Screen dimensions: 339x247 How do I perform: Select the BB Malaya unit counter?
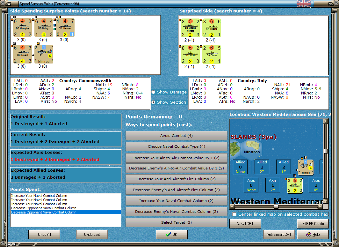44,28
